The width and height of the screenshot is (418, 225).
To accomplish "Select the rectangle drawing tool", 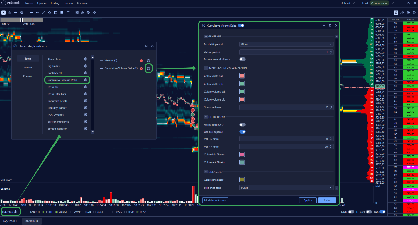I will pyautogui.click(x=56, y=13).
